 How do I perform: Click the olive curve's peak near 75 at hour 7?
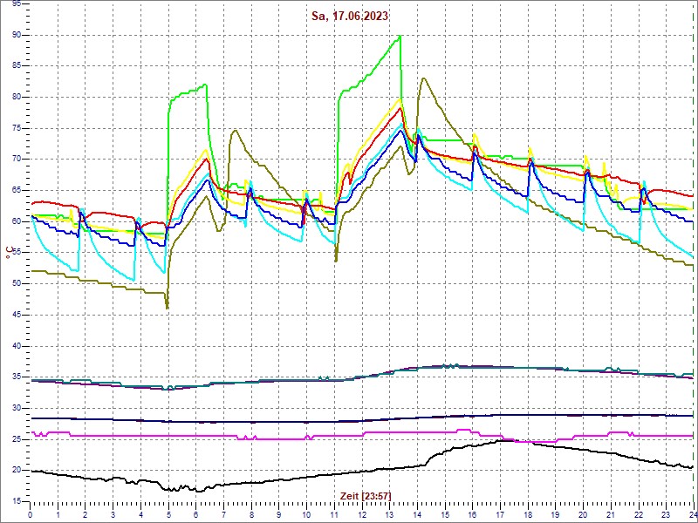coord(235,131)
